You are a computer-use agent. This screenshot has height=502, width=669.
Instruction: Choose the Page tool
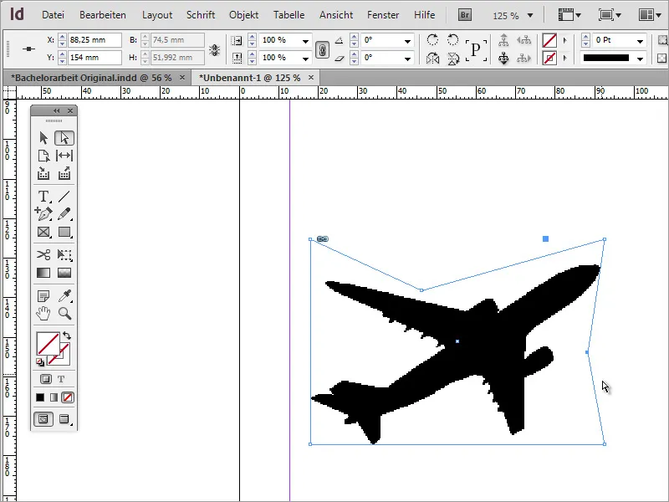43,156
